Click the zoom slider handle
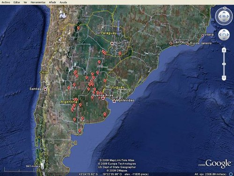Image resolution: width=234 pixels, height=176 pixels. 224,64
